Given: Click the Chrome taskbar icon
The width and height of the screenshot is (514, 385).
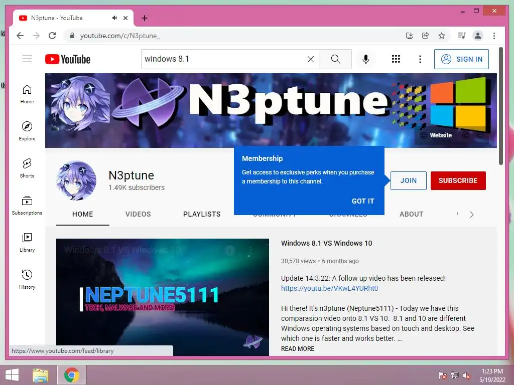Looking at the screenshot, I should coord(72,375).
